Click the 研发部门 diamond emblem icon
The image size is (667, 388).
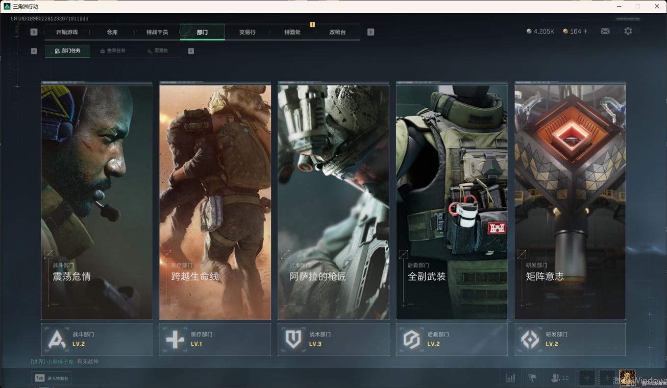(530, 339)
